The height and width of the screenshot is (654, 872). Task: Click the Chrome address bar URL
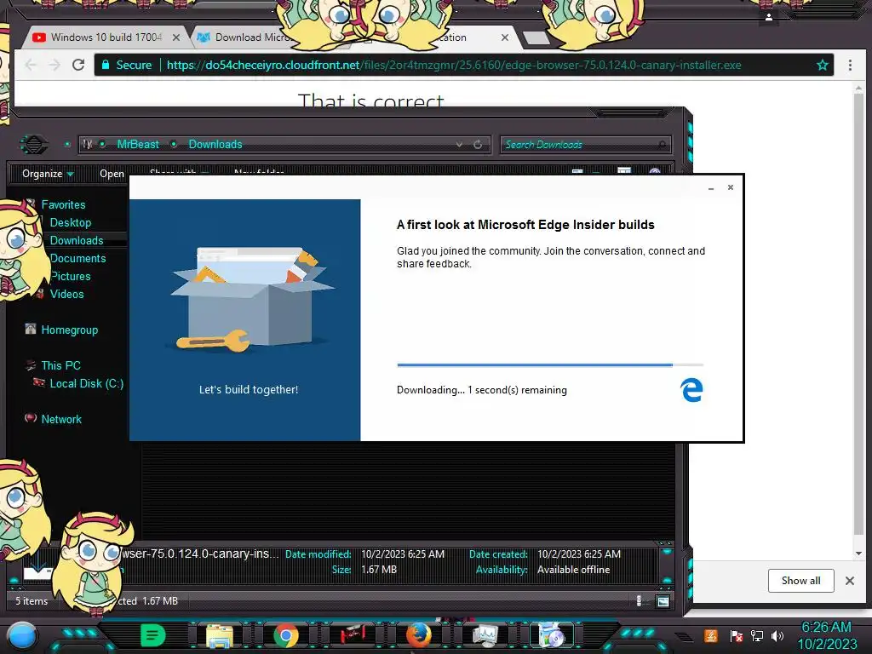click(x=454, y=65)
